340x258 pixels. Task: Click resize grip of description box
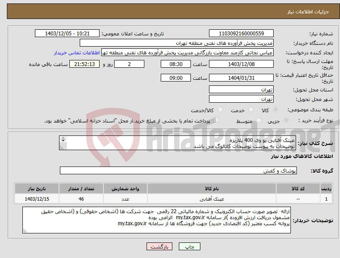[62, 148]
